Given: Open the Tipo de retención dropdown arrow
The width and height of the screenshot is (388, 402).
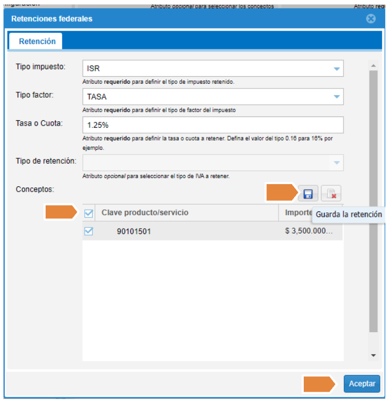Looking at the screenshot, I should (x=336, y=163).
